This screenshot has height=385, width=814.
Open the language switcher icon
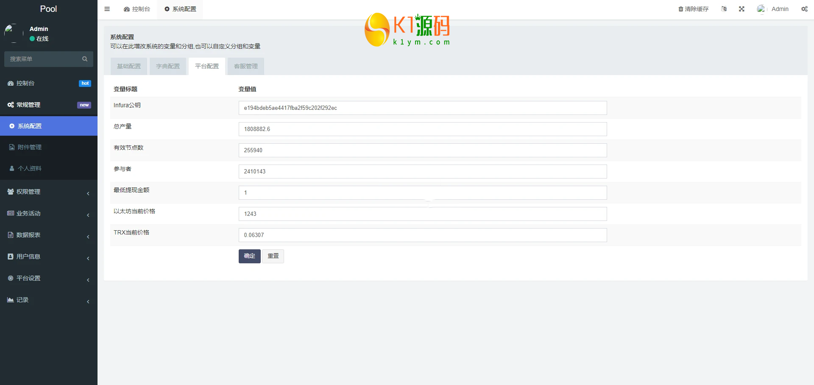point(724,9)
